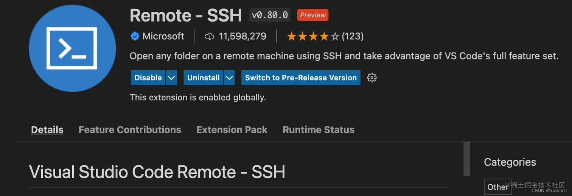Expand the Uninstall button dropdown arrow

[229, 78]
